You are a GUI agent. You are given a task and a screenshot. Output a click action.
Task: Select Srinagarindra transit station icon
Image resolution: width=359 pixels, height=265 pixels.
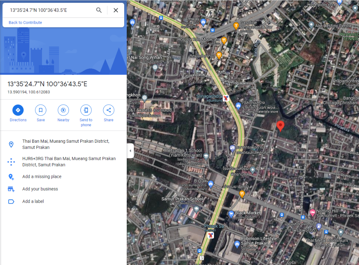pyautogui.click(x=226, y=98)
